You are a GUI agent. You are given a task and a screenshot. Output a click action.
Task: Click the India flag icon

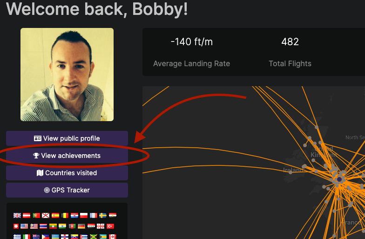[62, 226]
